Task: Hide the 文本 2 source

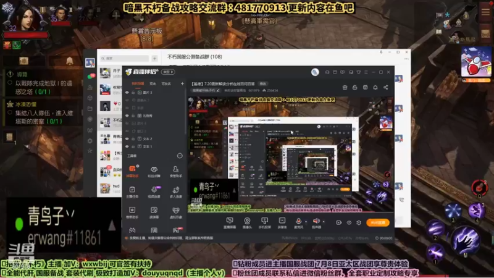Action: click(x=127, y=138)
